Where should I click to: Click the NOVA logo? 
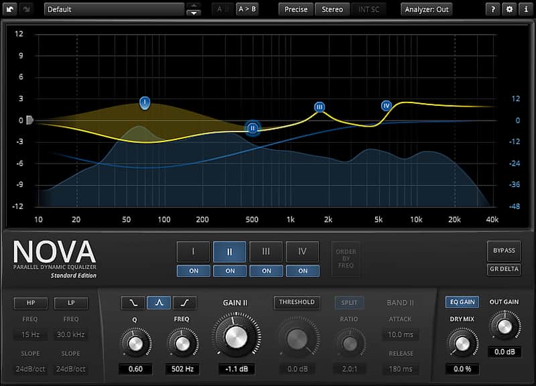[54, 252]
